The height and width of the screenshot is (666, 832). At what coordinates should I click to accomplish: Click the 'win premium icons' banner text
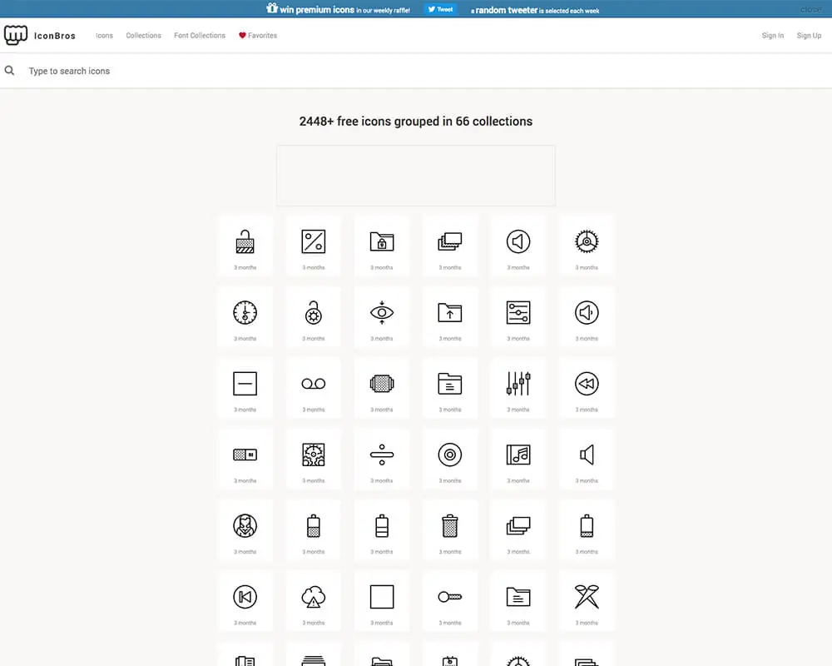point(317,9)
